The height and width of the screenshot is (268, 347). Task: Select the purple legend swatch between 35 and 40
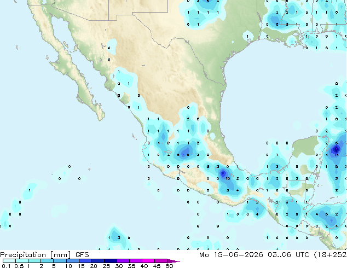point(135,261)
